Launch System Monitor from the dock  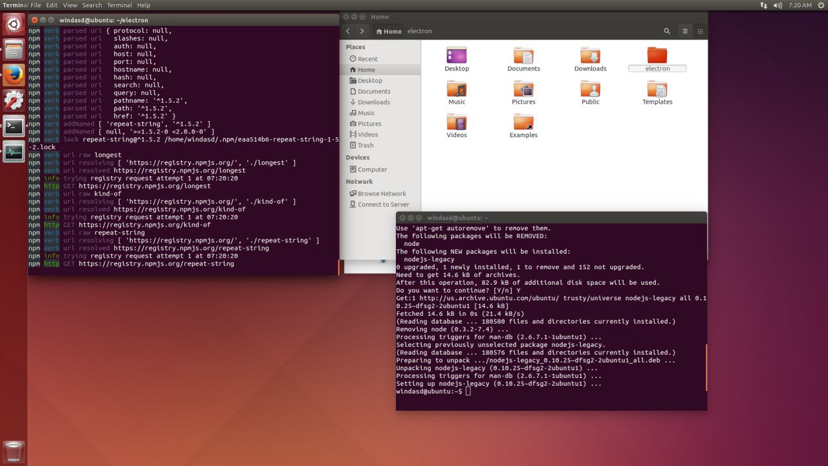pyautogui.click(x=14, y=151)
